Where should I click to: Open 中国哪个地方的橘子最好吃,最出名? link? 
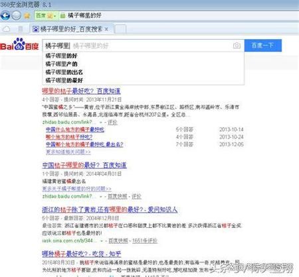[x=84, y=144]
